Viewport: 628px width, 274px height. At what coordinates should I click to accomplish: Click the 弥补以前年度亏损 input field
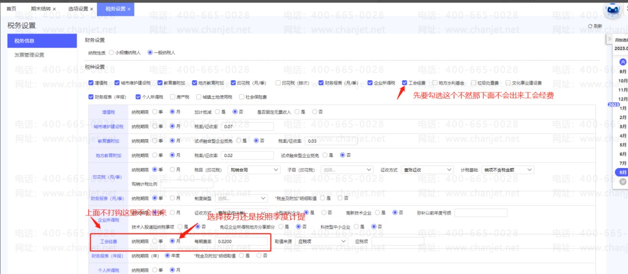(x=481, y=213)
